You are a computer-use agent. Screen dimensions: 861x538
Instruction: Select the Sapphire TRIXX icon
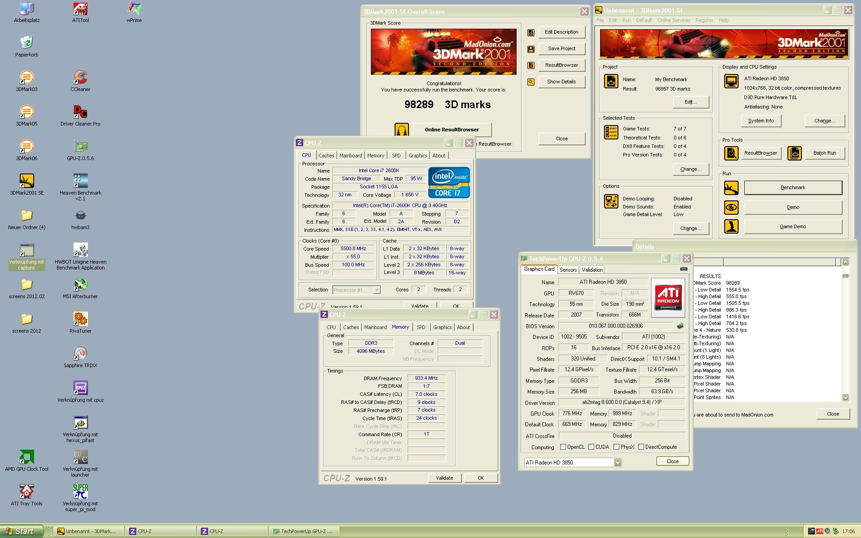pos(80,357)
